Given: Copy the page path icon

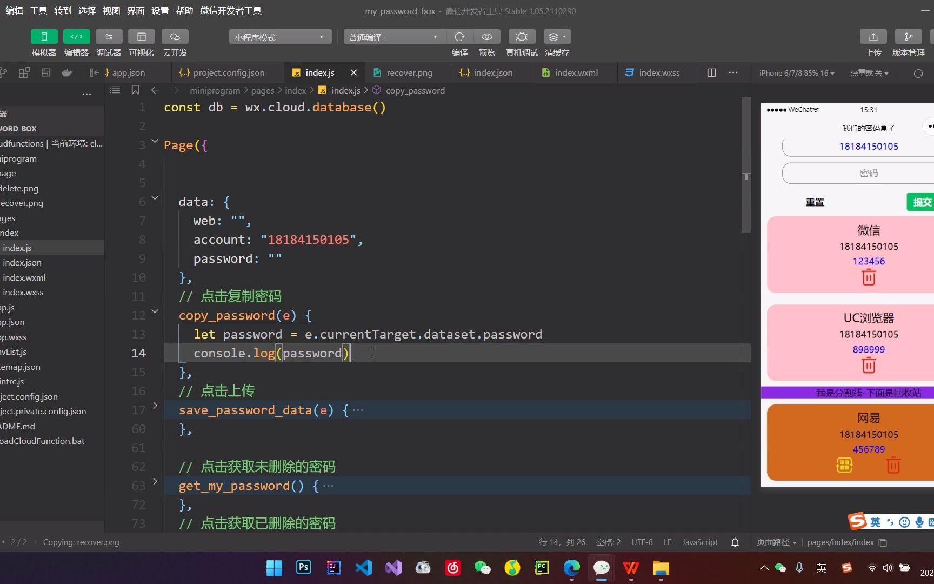Looking at the screenshot, I should pos(883,543).
